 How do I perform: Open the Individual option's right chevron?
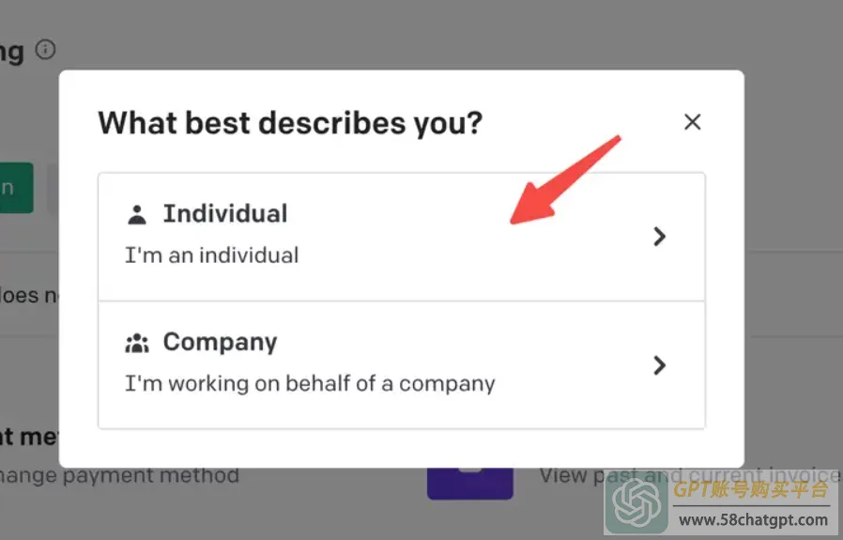coord(659,236)
